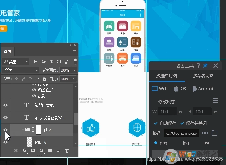Hide the 智慧电管家 text layer
Image resolution: width=226 pixels, height=165 pixels.
5,105
